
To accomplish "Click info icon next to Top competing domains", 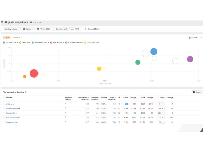I will [26, 92].
